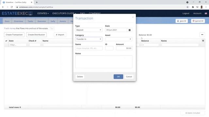Image resolution: width=209 pixels, height=117 pixels.
Task: Open the browser extensions puzzle icon
Action: 193,7
